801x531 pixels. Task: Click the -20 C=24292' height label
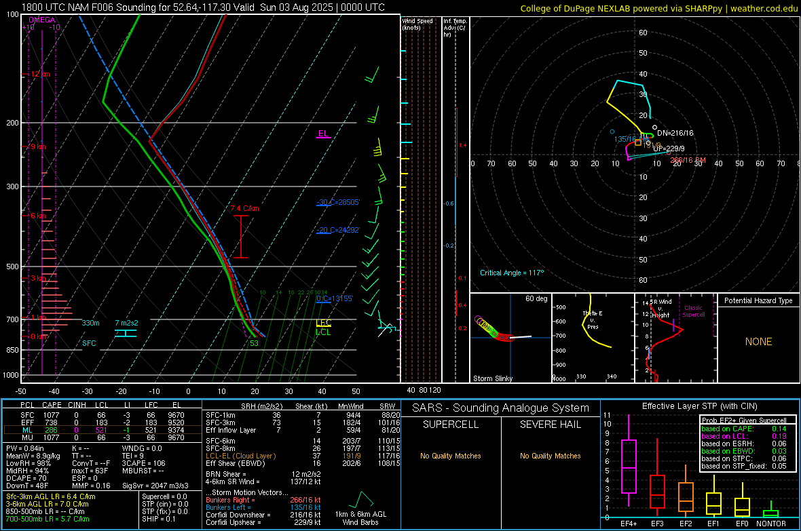click(337, 230)
